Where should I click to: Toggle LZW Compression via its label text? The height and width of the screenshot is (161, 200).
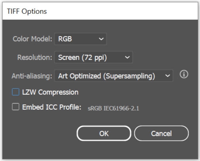pyautogui.click(x=50, y=92)
